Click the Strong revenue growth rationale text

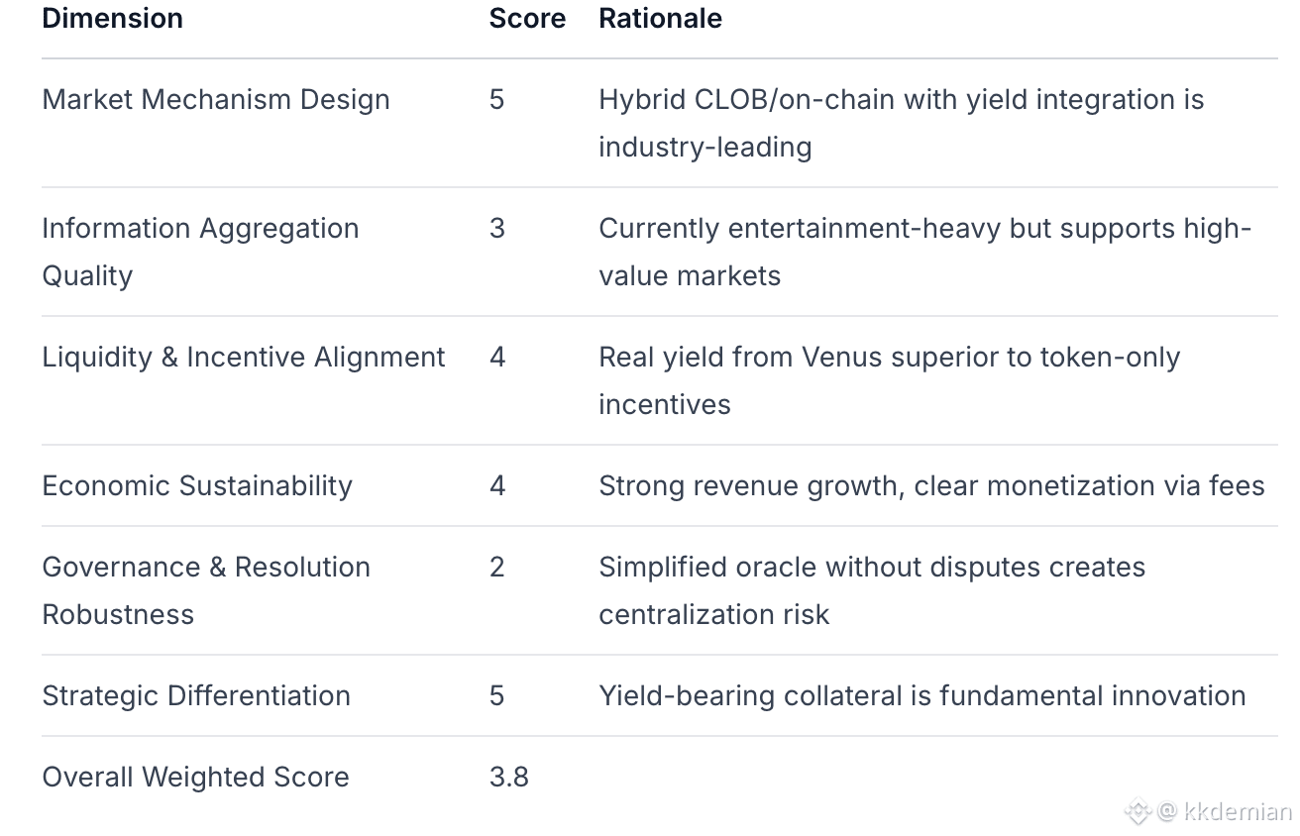tap(930, 485)
